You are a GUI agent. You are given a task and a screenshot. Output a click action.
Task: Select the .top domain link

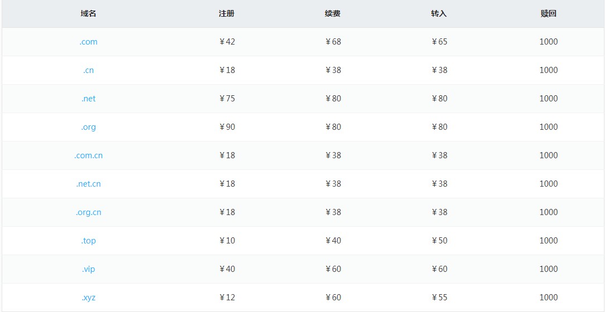[x=88, y=241]
